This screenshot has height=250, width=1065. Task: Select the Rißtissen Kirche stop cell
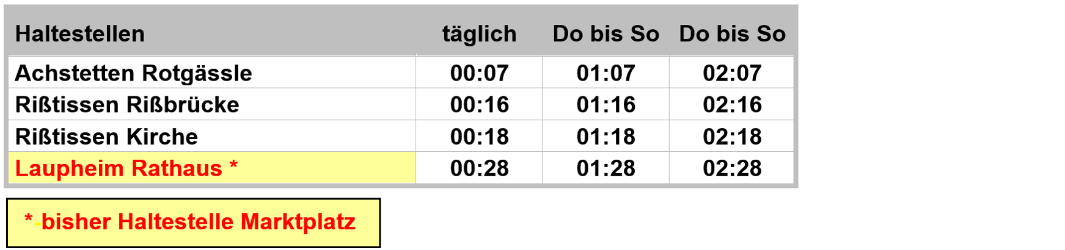click(x=212, y=136)
